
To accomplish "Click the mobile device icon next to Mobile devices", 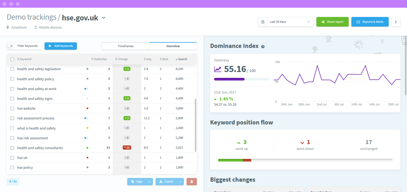I will pos(36,27).
